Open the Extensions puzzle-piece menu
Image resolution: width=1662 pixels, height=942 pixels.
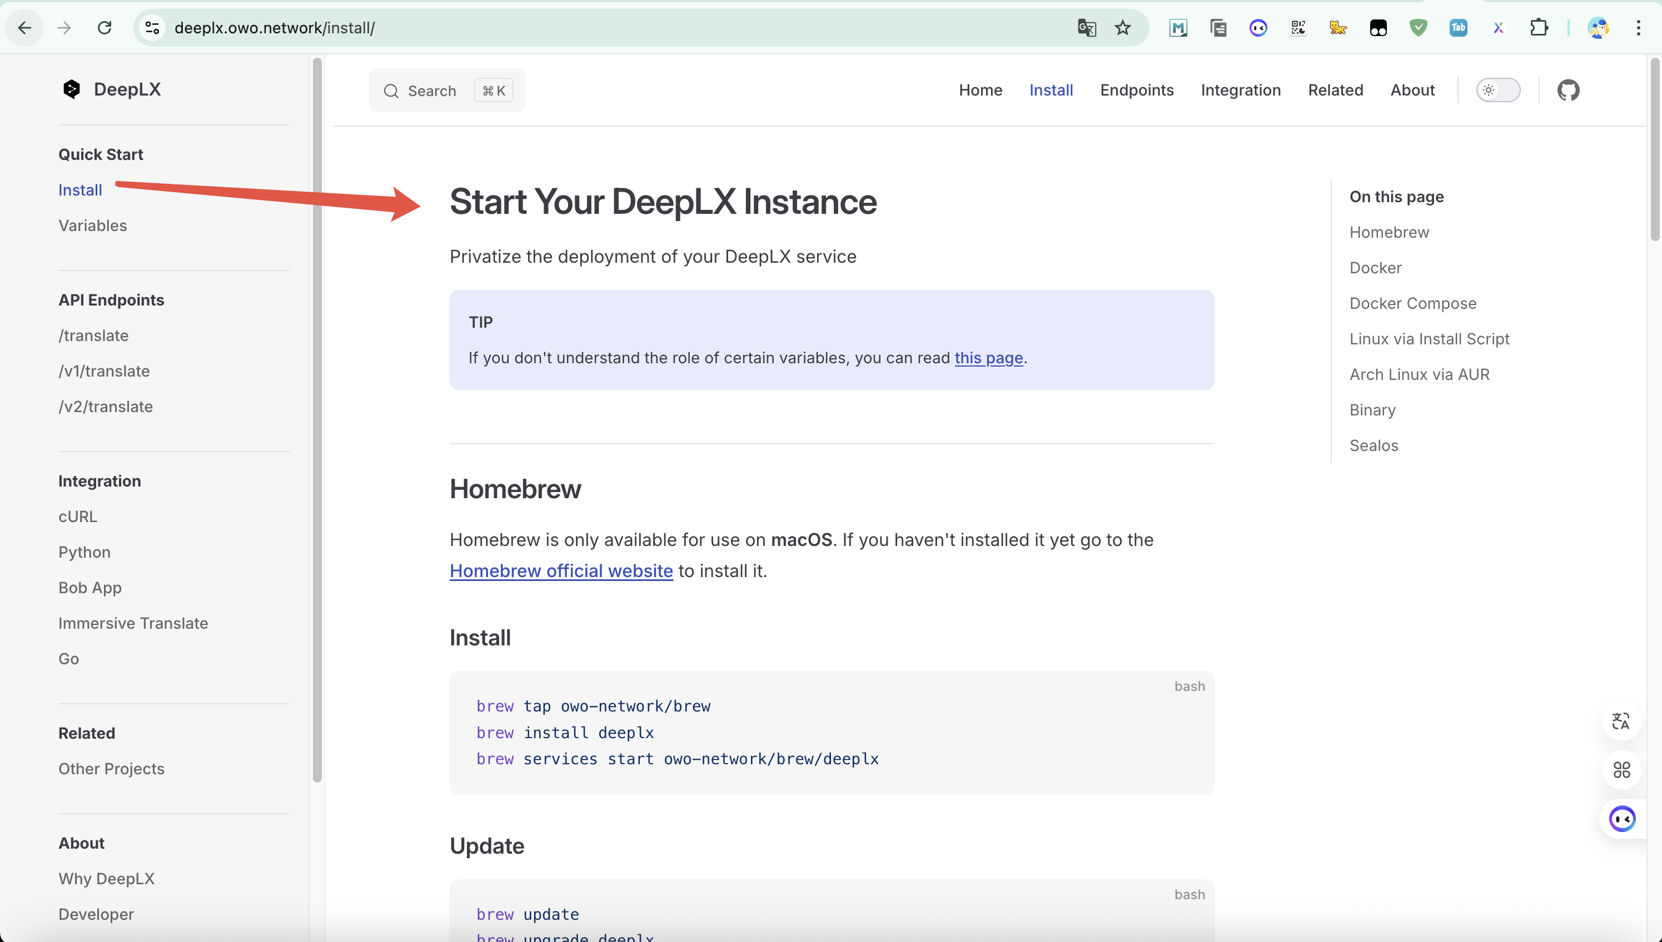[1539, 28]
